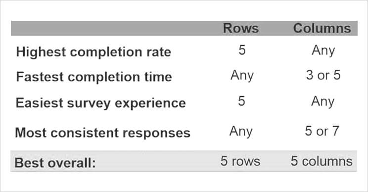Select the Fastest completion time label
368x192 pixels.
click(x=94, y=77)
